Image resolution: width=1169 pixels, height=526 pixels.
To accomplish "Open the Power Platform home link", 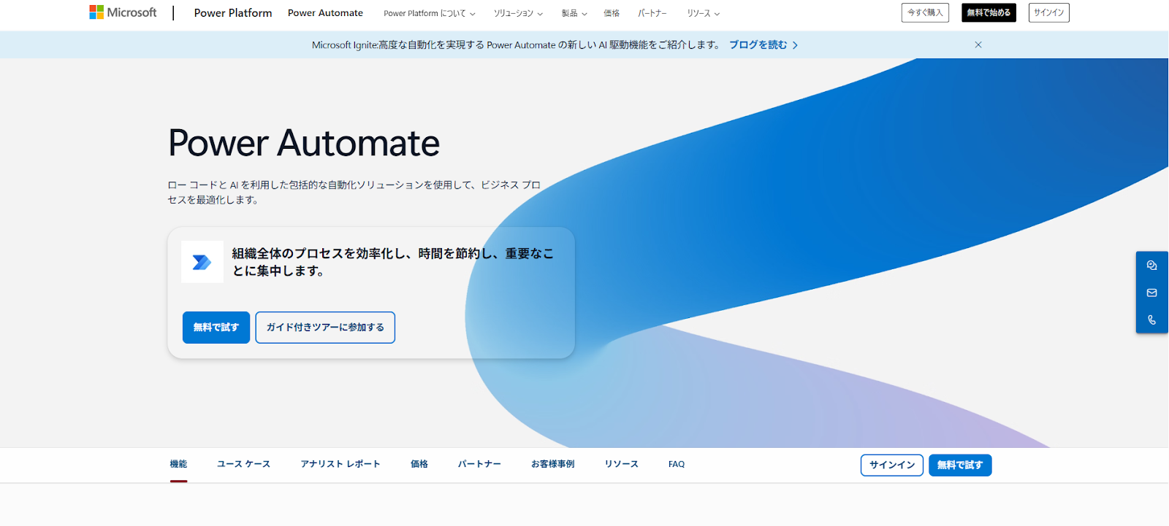I will pyautogui.click(x=233, y=13).
